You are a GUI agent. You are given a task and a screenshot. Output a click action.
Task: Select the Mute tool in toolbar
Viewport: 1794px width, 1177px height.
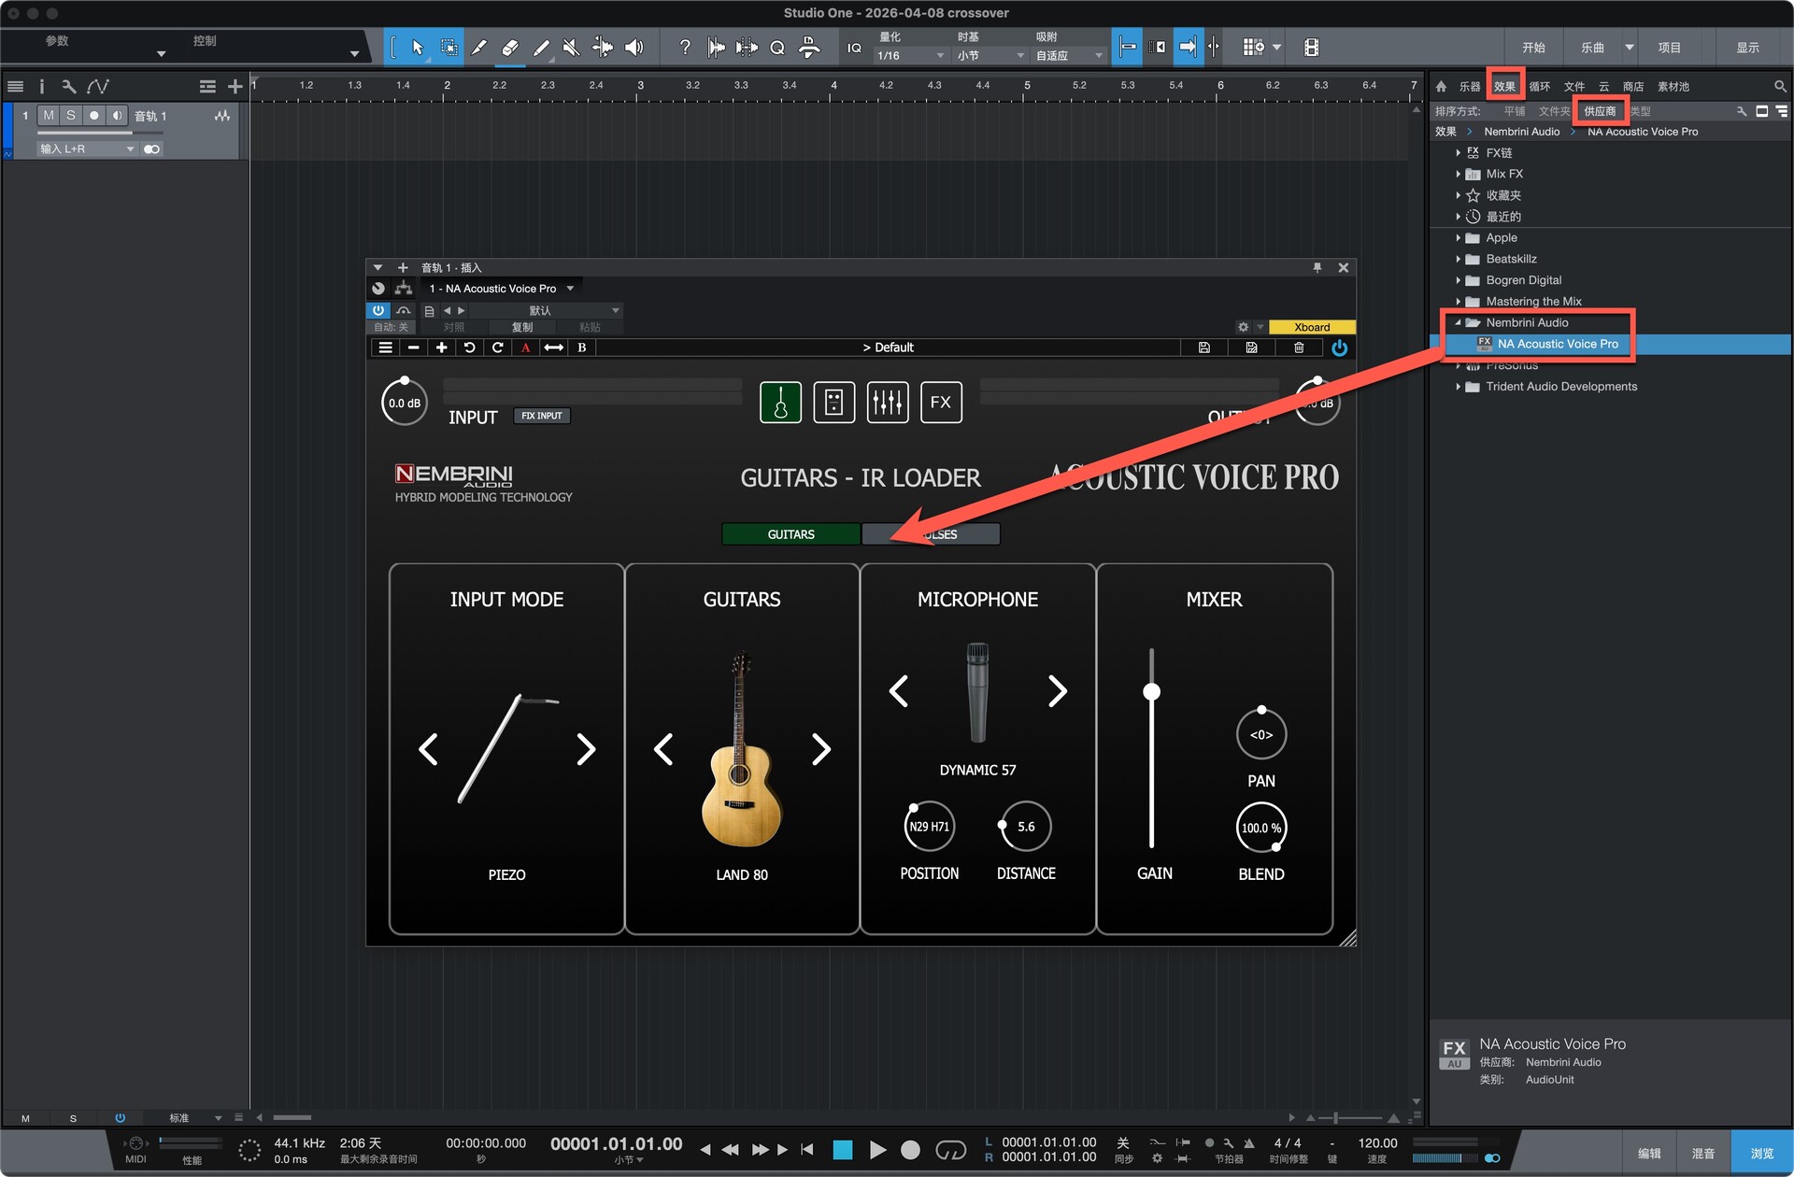pyautogui.click(x=571, y=48)
